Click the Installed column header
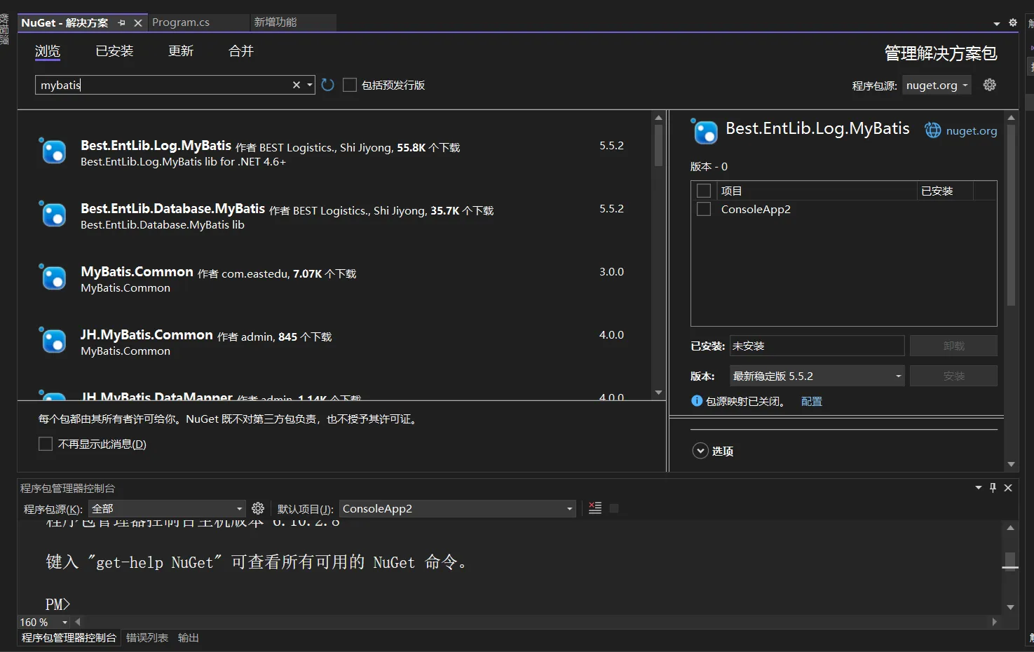This screenshot has width=1034, height=652. (945, 191)
